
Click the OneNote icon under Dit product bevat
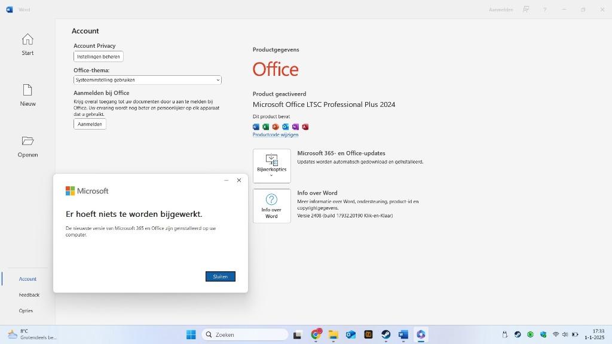295,127
